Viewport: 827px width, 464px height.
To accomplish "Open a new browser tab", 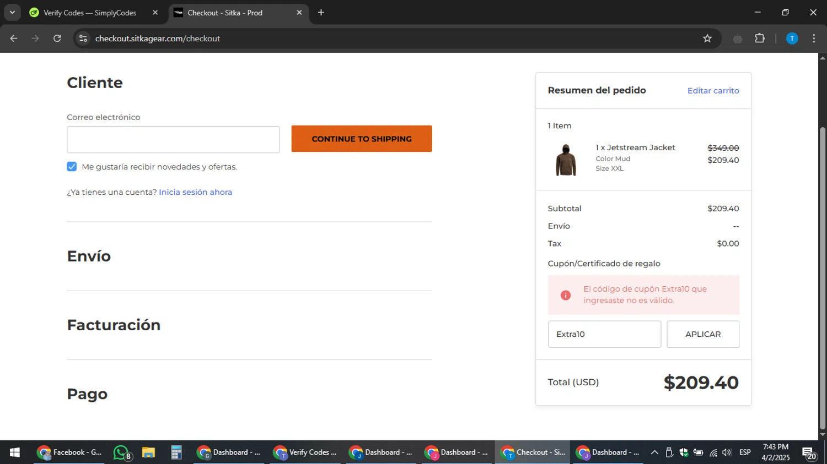I will point(321,13).
